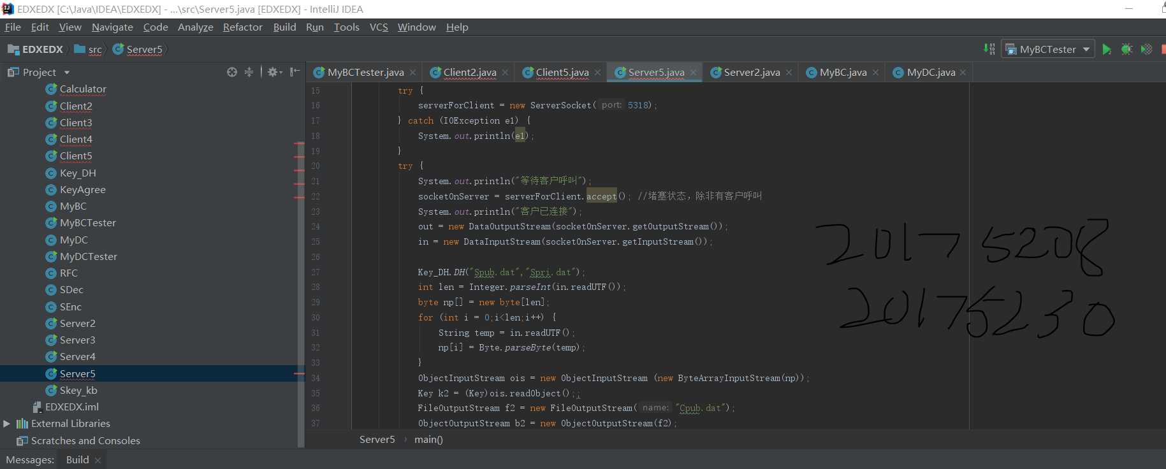The height and width of the screenshot is (469, 1166).
Task: Select Server4 in the project tree
Action: pyautogui.click(x=78, y=356)
